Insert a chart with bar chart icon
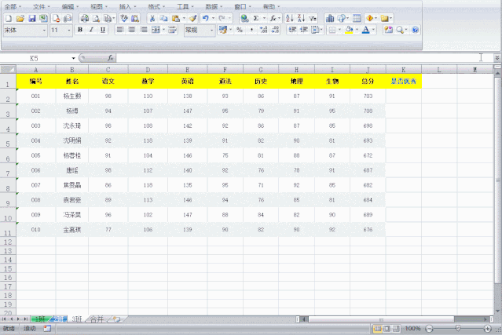The image size is (502, 335). click(x=330, y=19)
